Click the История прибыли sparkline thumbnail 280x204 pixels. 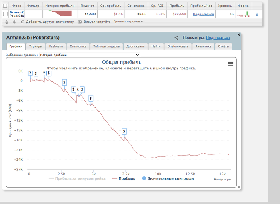(x=60, y=13)
